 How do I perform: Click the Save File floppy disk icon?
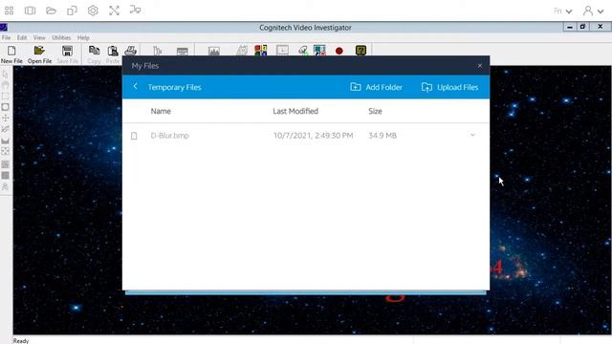67,51
